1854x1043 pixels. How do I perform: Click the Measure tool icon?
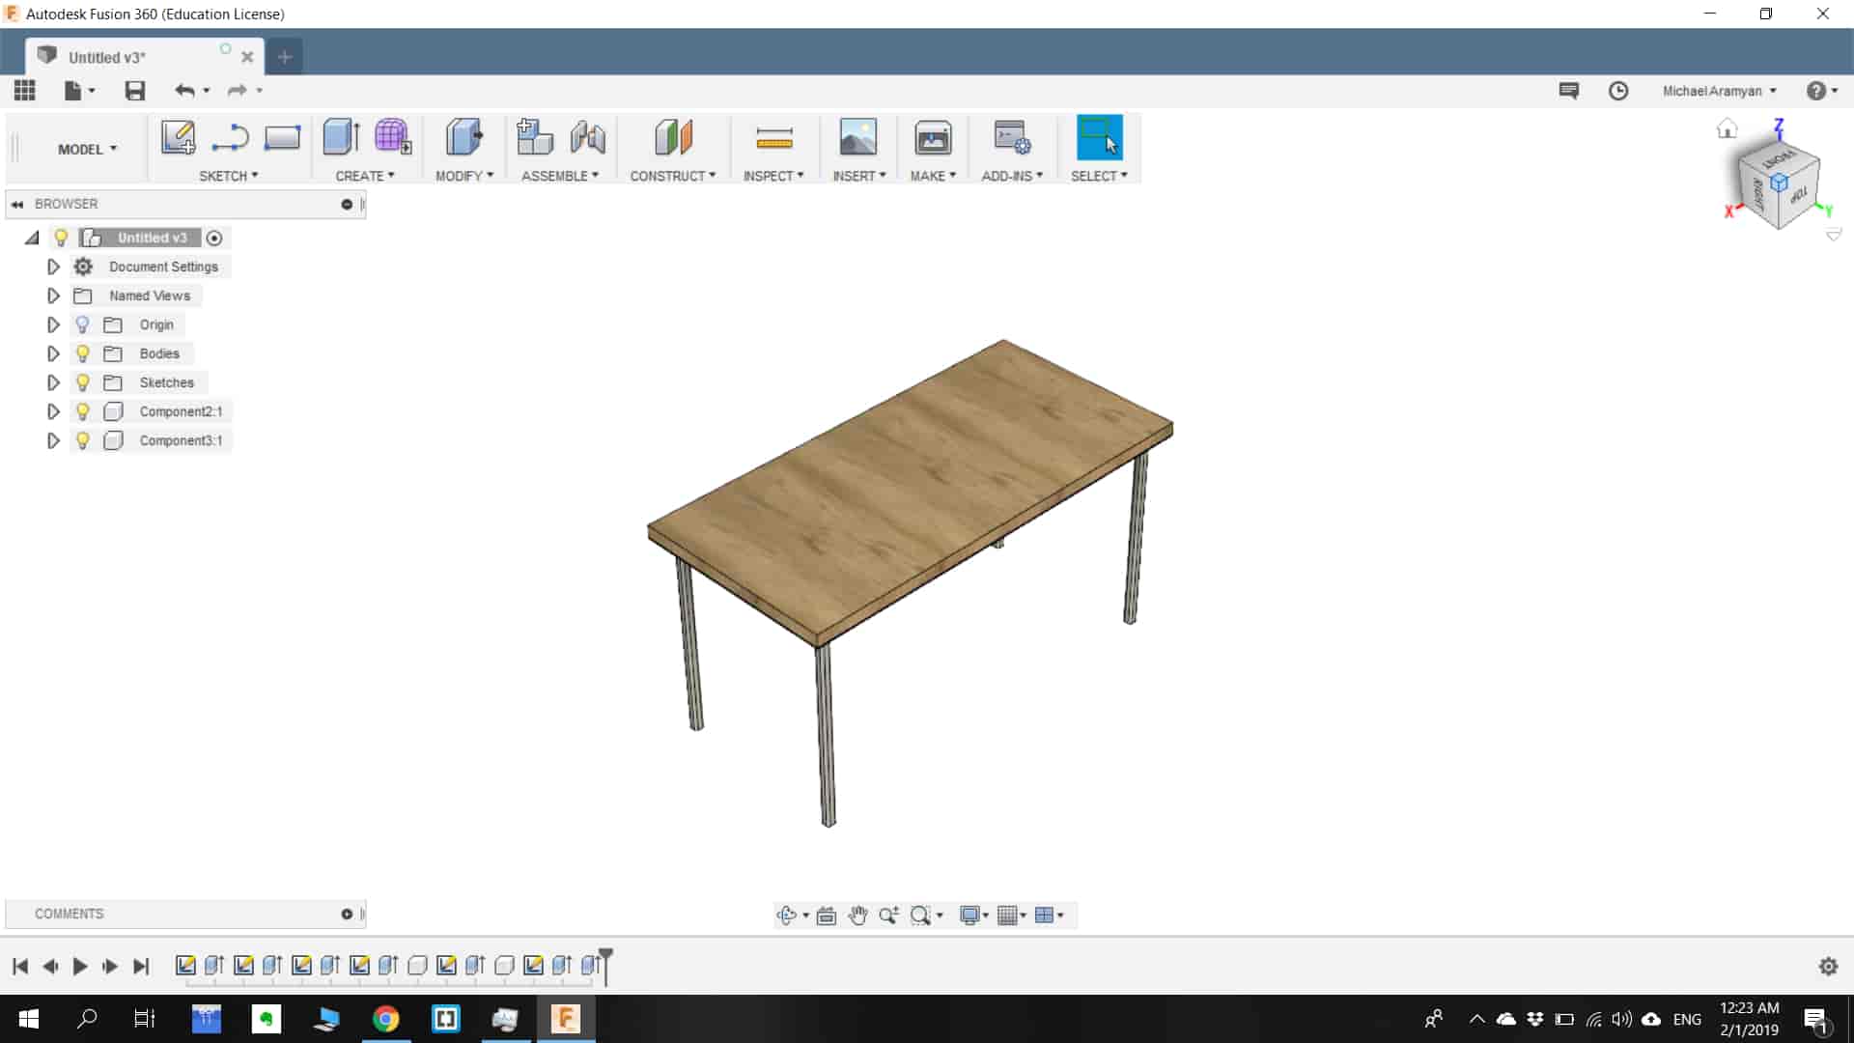click(773, 138)
